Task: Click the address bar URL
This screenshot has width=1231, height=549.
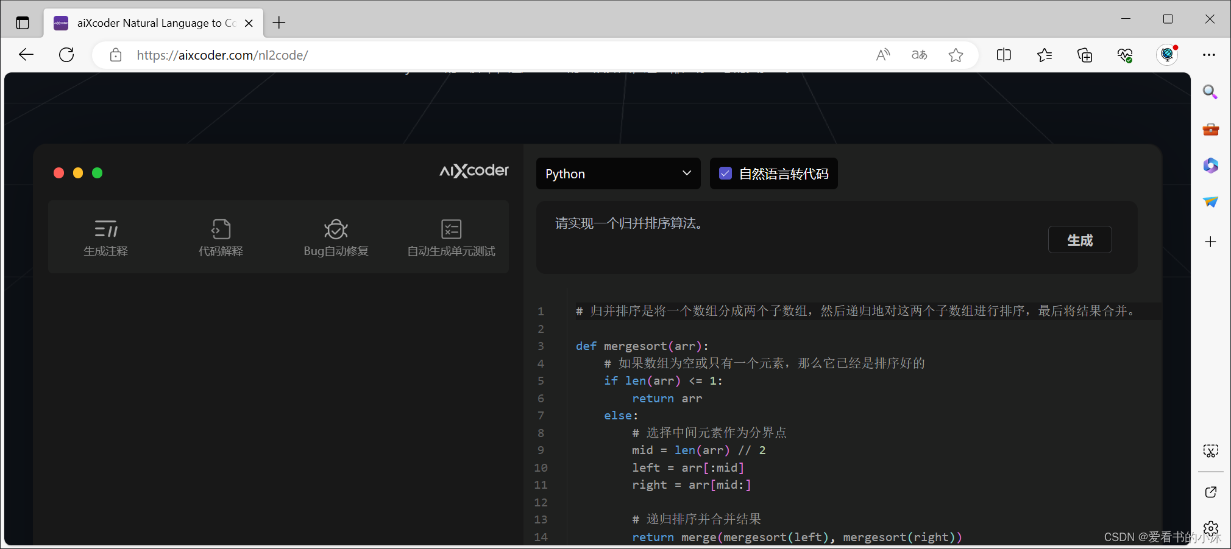Action: (x=222, y=55)
